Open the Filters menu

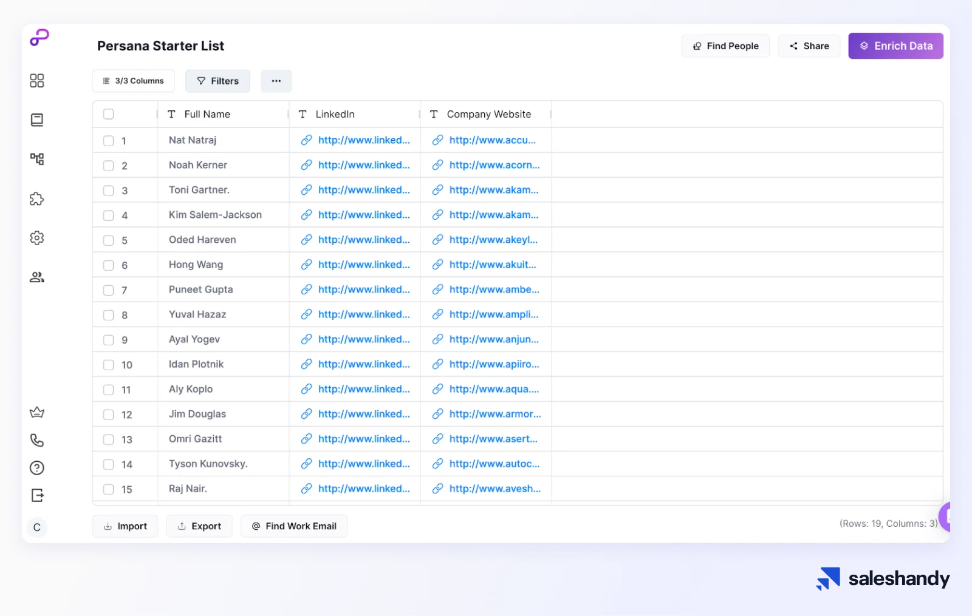tap(217, 81)
